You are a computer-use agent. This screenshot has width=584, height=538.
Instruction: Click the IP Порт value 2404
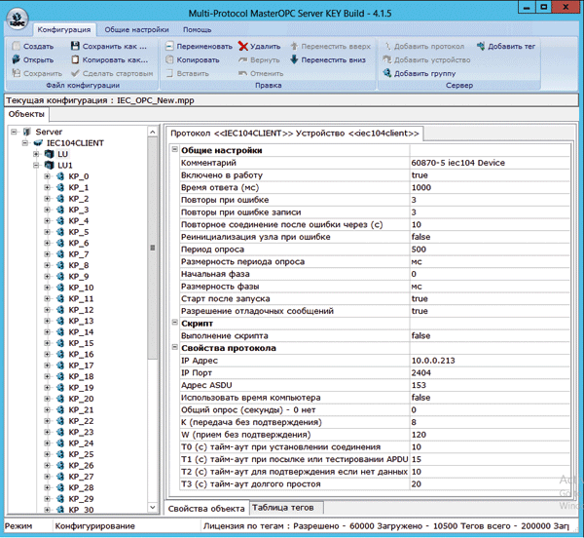(490, 373)
